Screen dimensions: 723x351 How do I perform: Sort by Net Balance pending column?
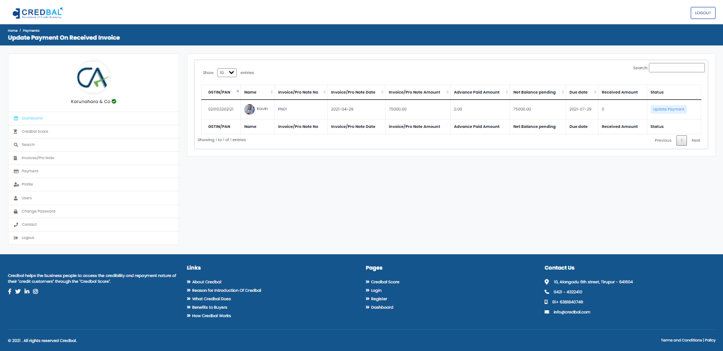pyautogui.click(x=538, y=92)
